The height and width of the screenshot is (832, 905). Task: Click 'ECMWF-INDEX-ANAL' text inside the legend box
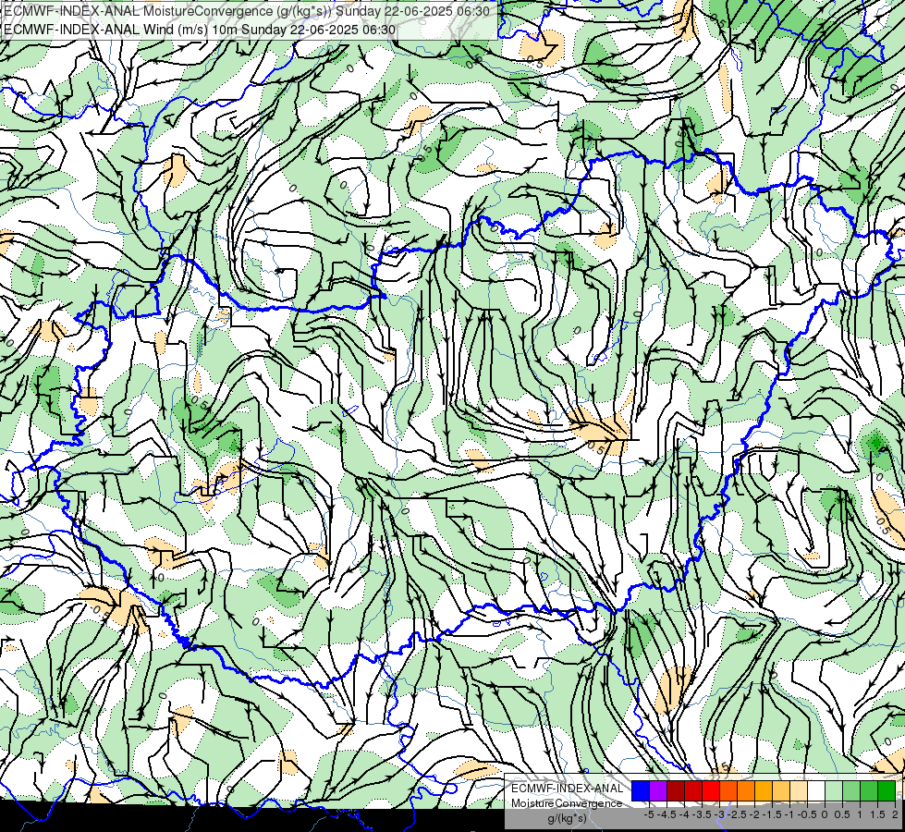[568, 789]
